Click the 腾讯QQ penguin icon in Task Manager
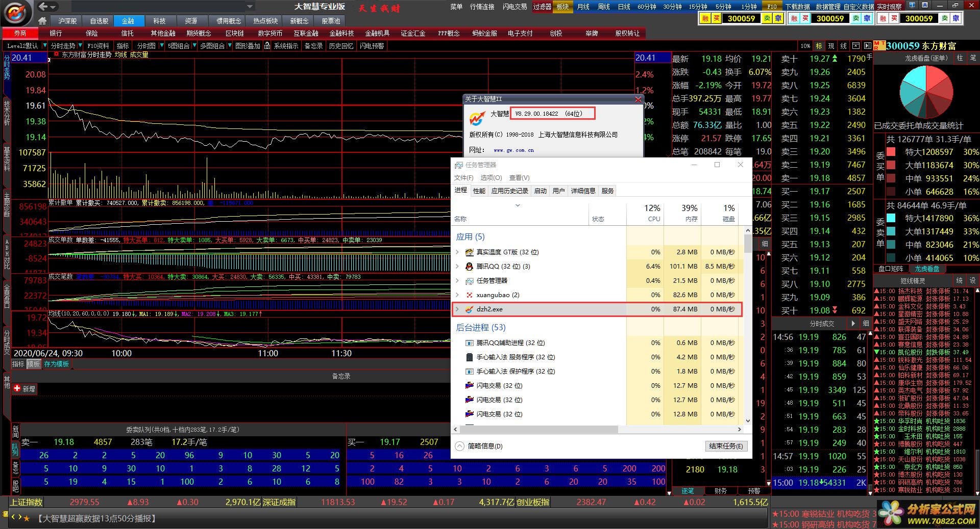Screen dimensions: 980x529 [x=469, y=267]
